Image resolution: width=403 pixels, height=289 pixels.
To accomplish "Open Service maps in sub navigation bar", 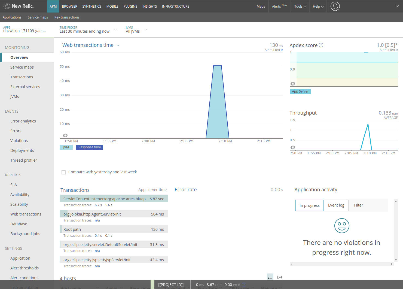I will tap(38, 17).
